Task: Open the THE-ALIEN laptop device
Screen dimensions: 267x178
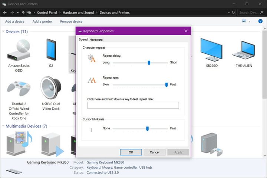Action: point(243,50)
